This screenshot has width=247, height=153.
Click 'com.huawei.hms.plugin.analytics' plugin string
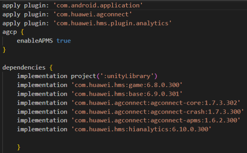click(x=113, y=23)
